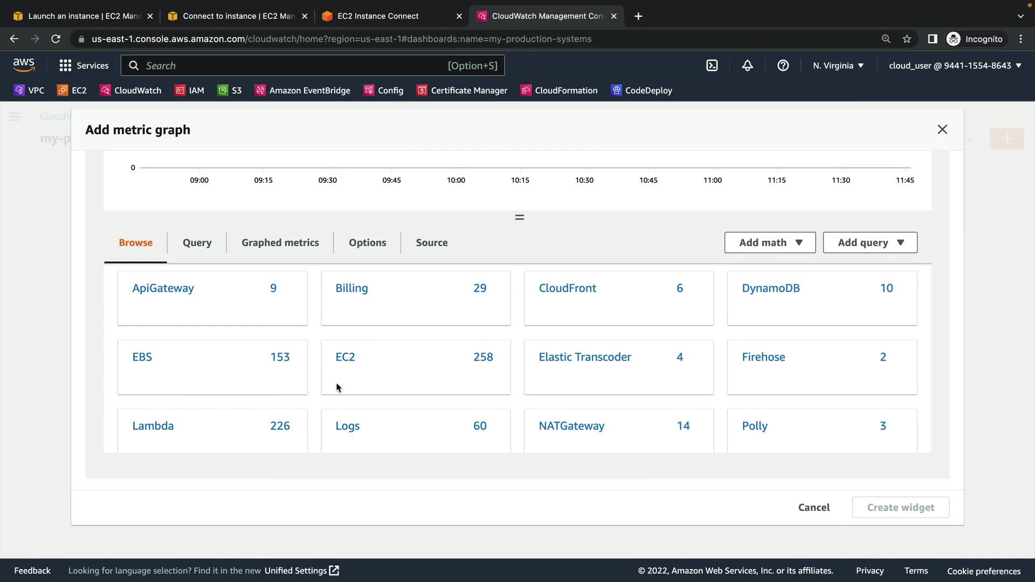Open the N. Virginia region selector
This screenshot has width=1035, height=582.
pyautogui.click(x=838, y=66)
